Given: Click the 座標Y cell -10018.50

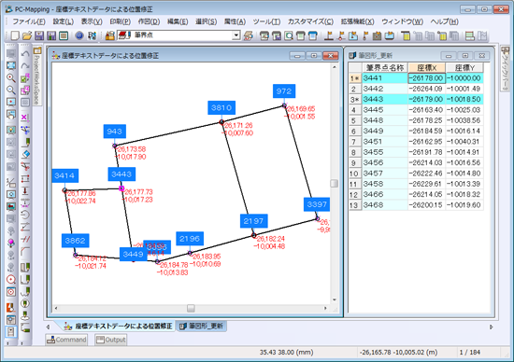Looking at the screenshot, I should point(464,99).
